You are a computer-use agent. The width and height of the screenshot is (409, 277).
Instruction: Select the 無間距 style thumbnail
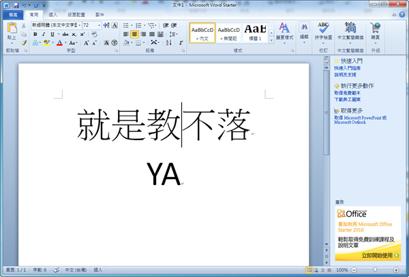228,31
